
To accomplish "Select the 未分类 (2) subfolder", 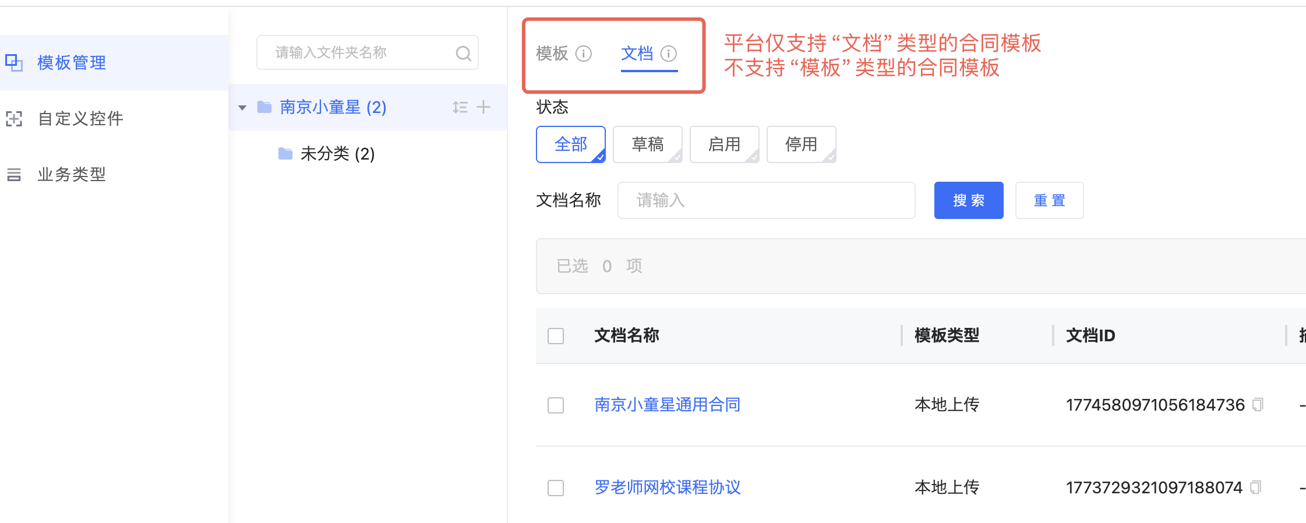I will [337, 154].
